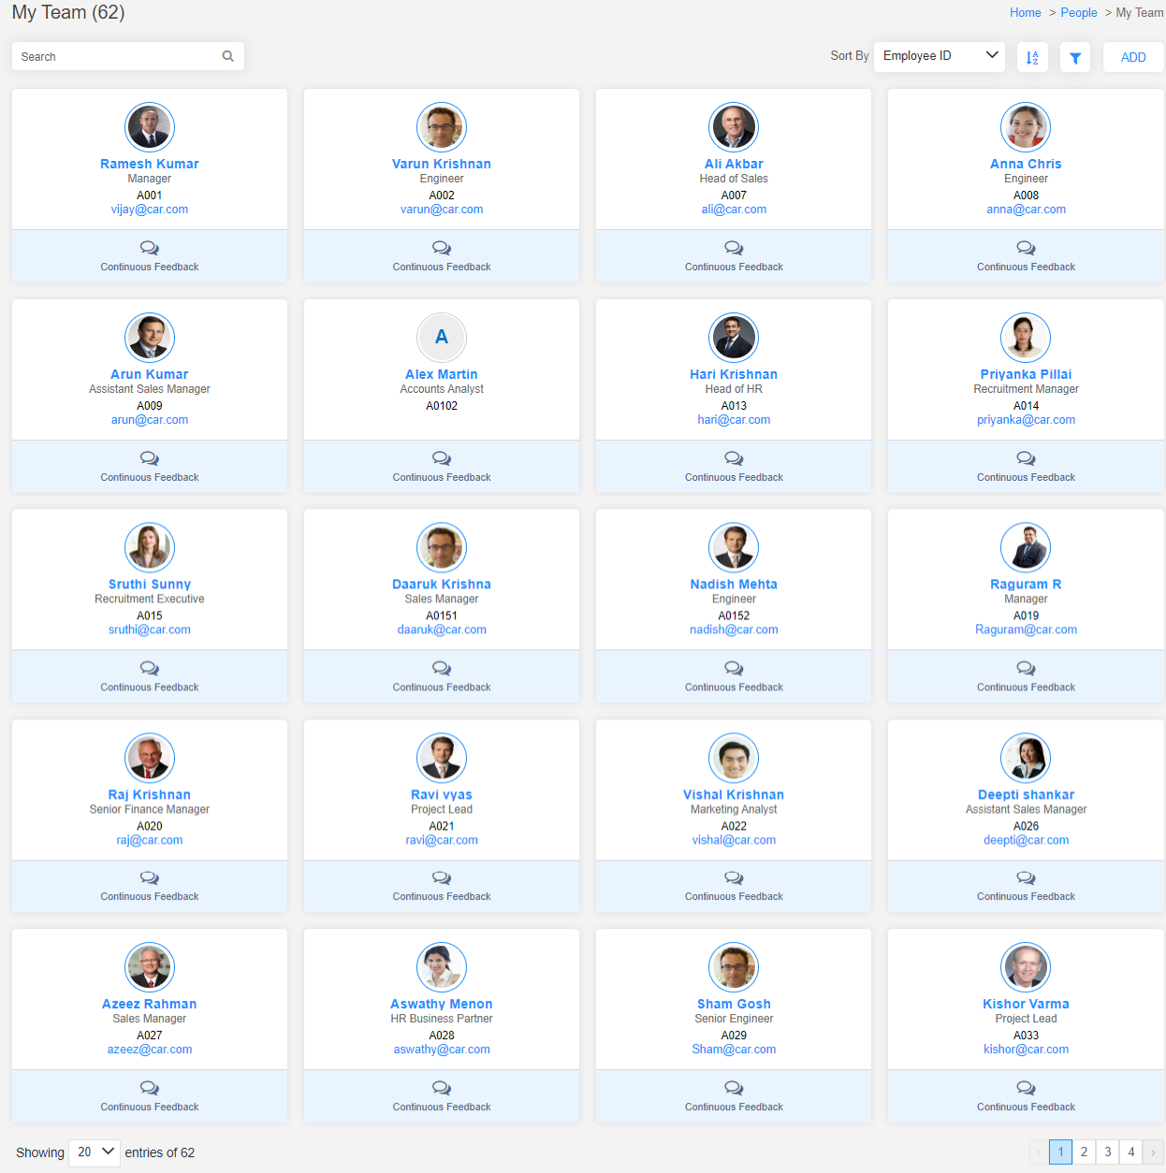Image resolution: width=1166 pixels, height=1173 pixels.
Task: Open Continuous Feedback for Azeez Rahman
Action: coord(149,1096)
